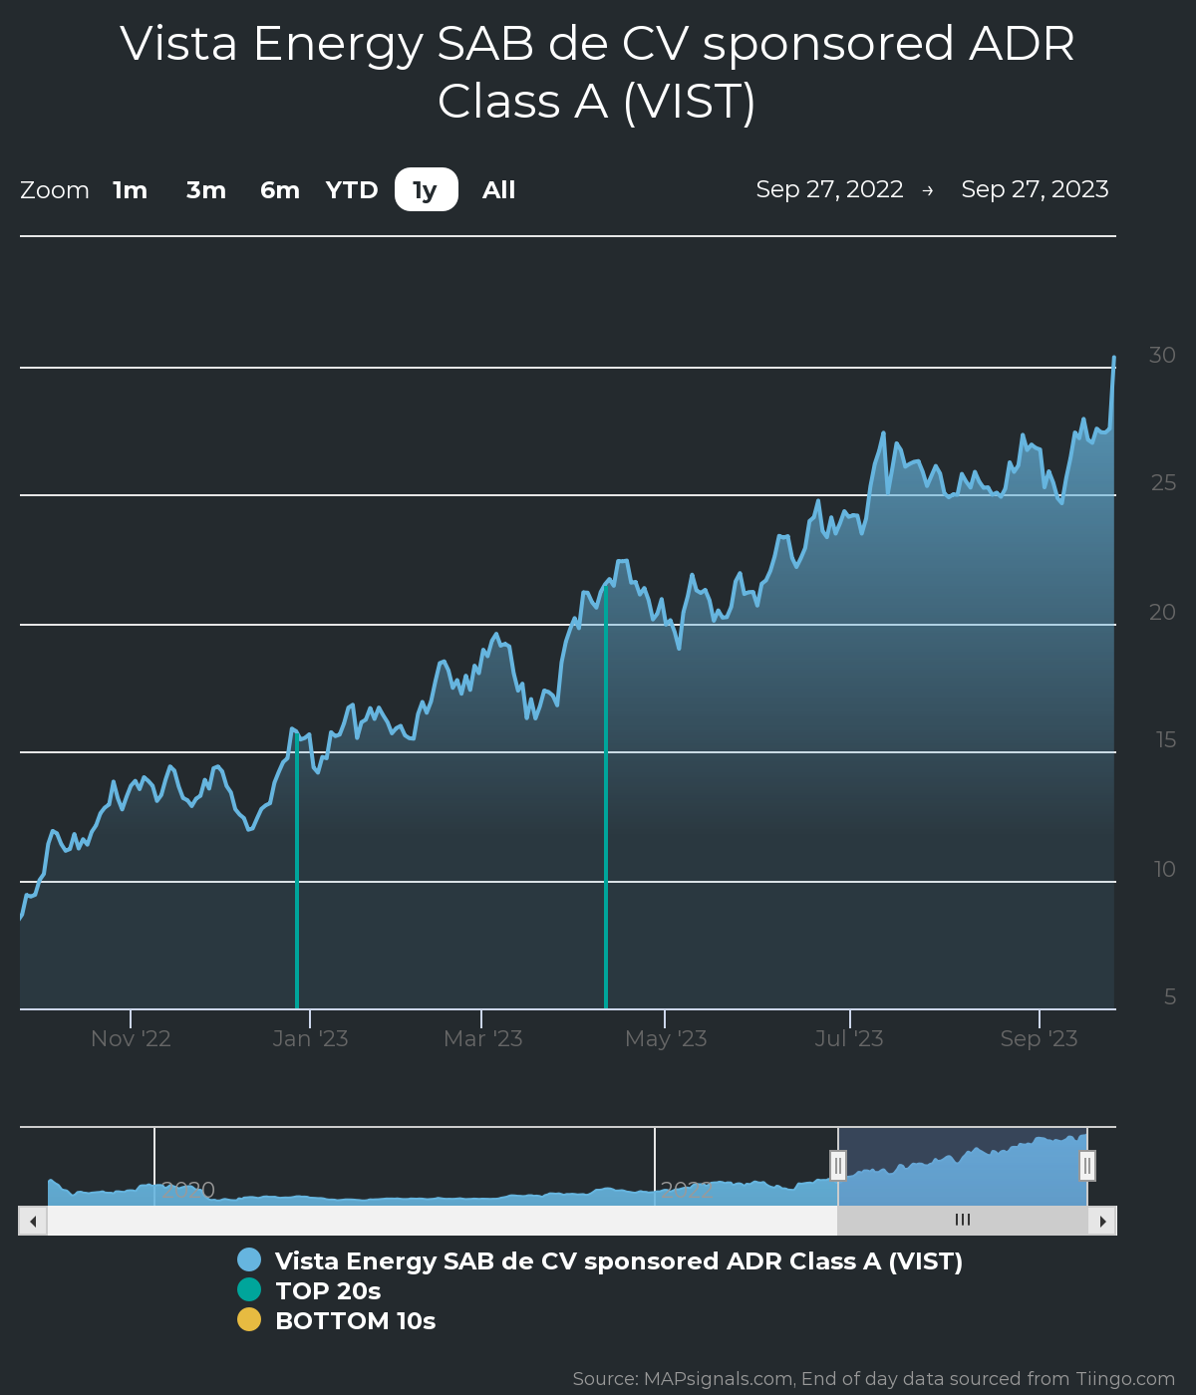
Task: Toggle the VIST series legend item
Action: [600, 1261]
